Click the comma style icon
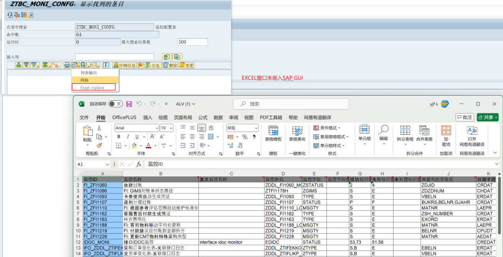Viewport: 503px width, 257px height. pos(254,137)
